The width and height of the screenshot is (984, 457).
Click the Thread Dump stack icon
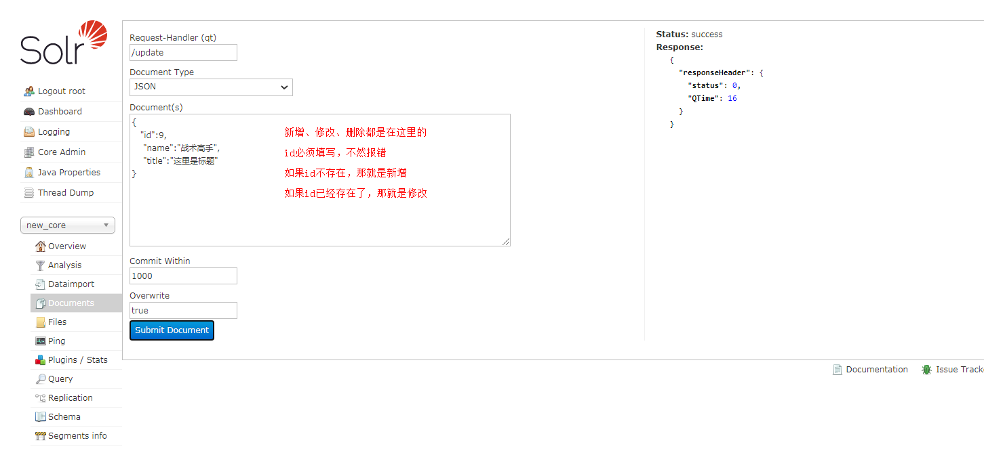tap(29, 193)
